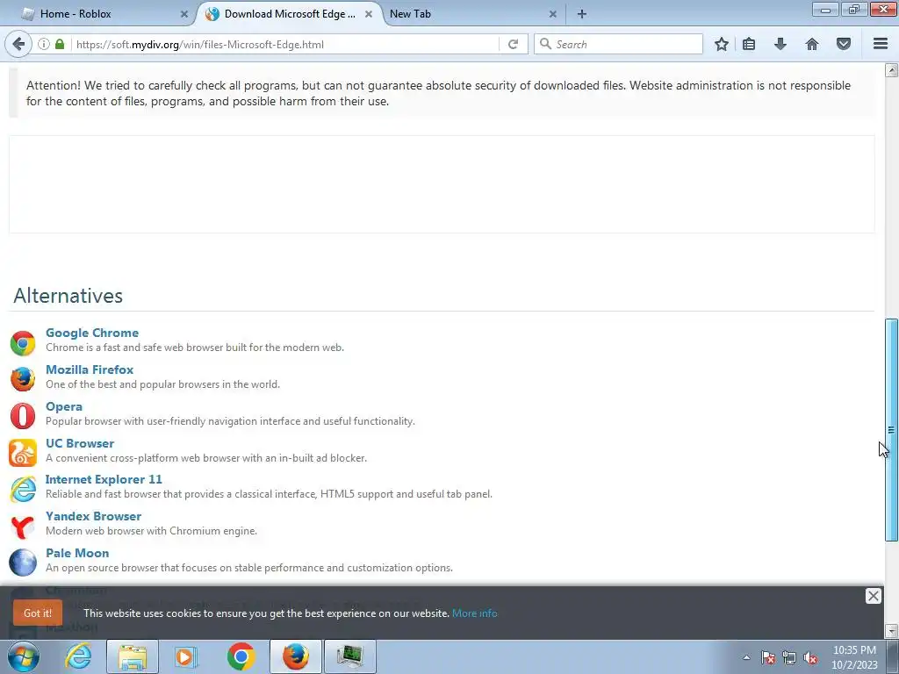Open the Mozilla Firefox alternative link
The width and height of the screenshot is (899, 674).
pyautogui.click(x=90, y=369)
